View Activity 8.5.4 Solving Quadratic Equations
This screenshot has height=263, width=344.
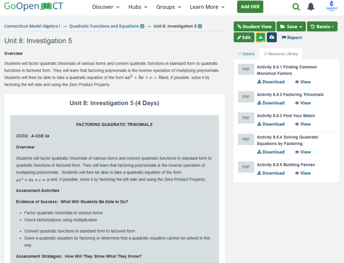(303, 152)
